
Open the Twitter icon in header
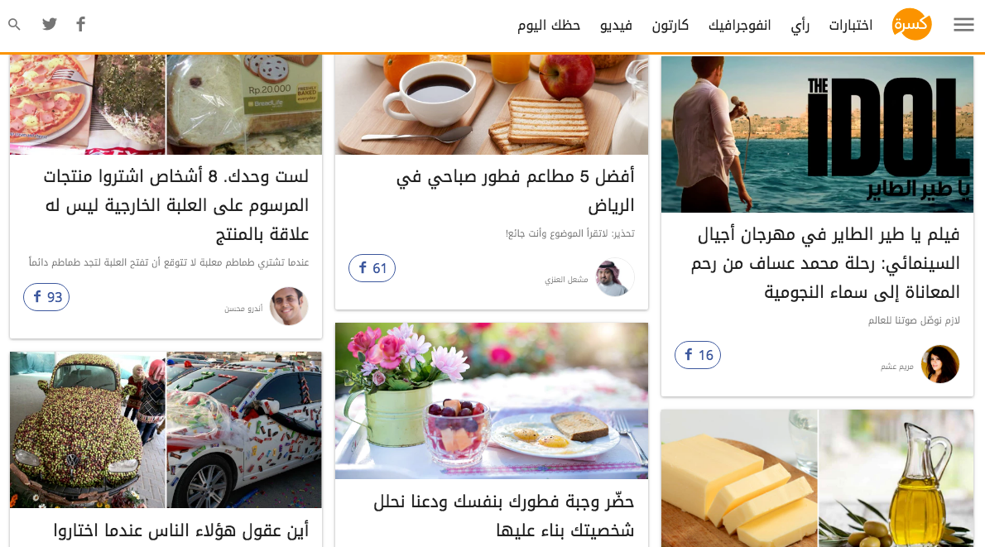[x=50, y=24]
